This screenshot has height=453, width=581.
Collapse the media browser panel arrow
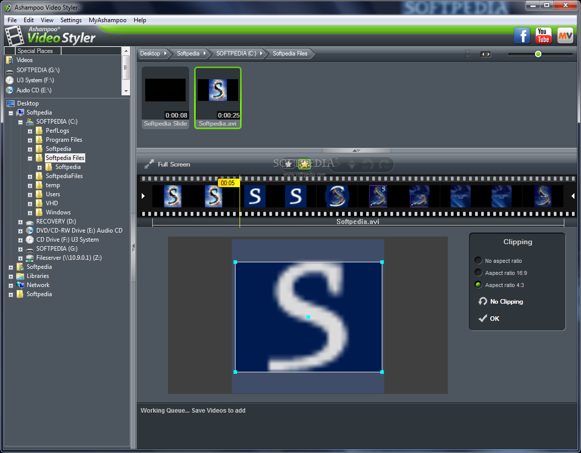(356, 150)
